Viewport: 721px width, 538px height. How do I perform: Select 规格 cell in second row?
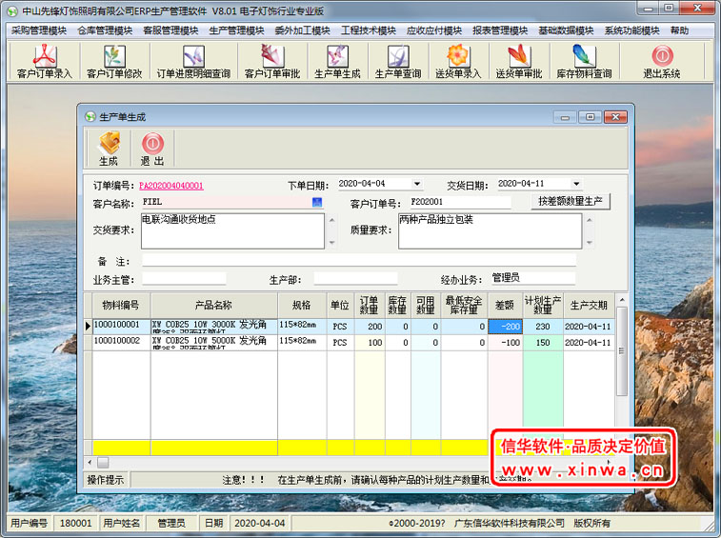tap(302, 343)
